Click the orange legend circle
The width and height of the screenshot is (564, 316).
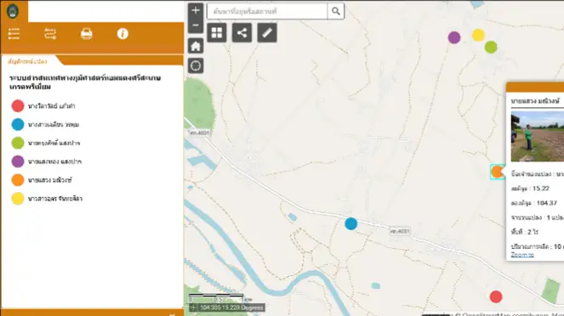18,180
